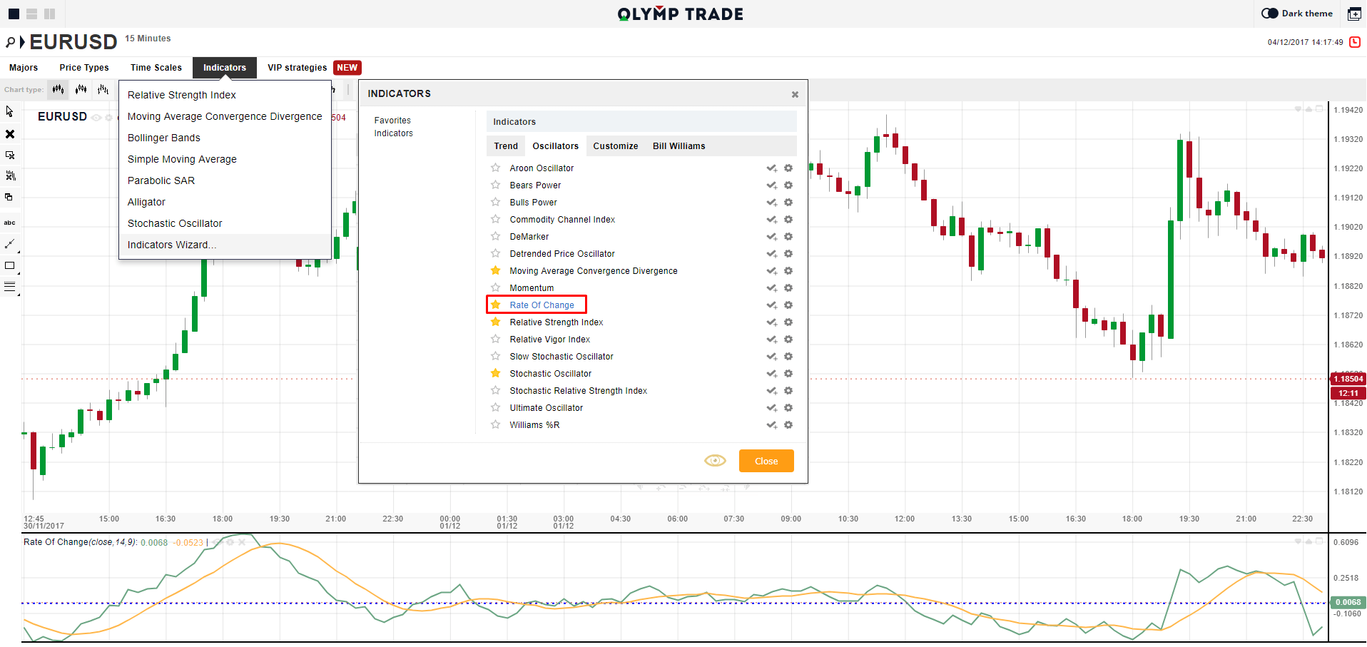Viewport: 1367px width, 647px height.
Task: Switch to the Trend tab
Action: point(506,146)
